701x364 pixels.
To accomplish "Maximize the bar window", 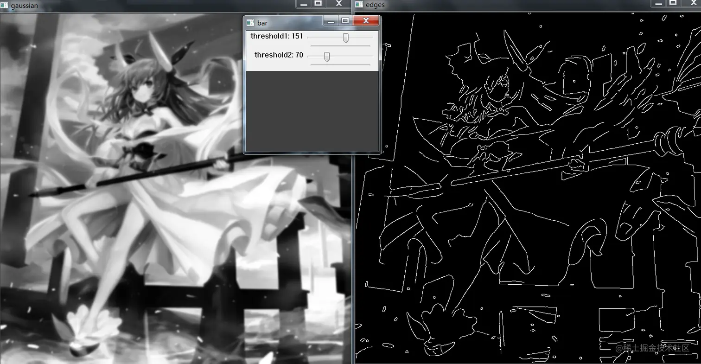I will click(345, 21).
